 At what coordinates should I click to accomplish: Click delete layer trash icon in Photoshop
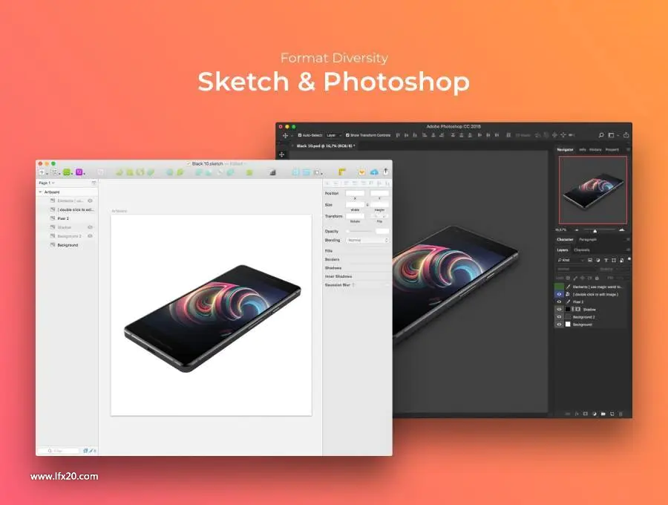620,414
